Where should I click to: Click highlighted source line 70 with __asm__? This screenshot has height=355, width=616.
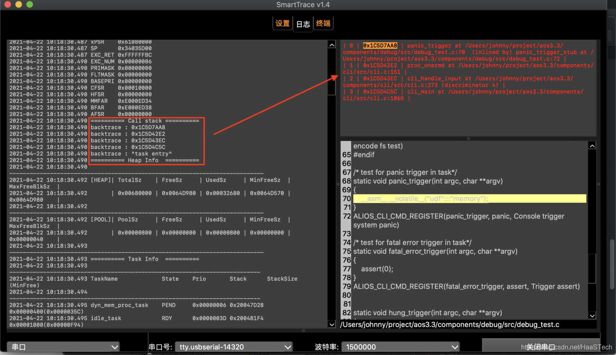[x=469, y=199]
